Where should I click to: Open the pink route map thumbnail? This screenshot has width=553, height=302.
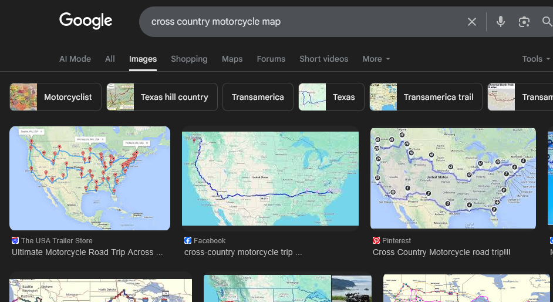point(466,288)
